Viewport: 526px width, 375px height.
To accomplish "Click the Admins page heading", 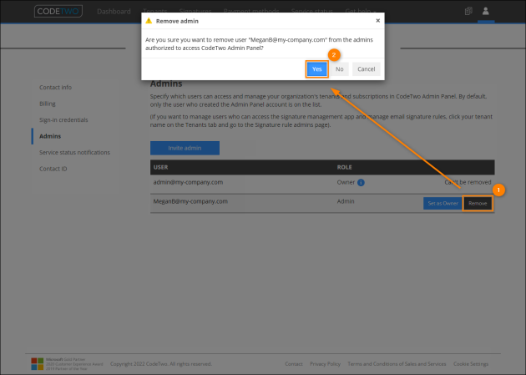I will (x=166, y=84).
